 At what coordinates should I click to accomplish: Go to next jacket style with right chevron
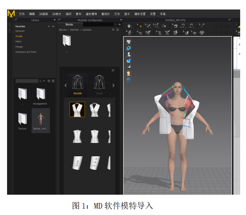pyautogui.click(x=113, y=86)
